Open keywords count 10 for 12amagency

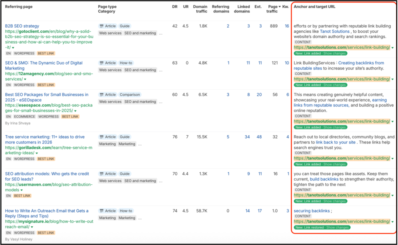pyautogui.click(x=286, y=63)
